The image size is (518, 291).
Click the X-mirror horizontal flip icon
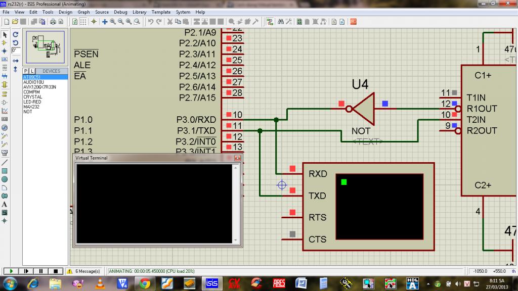(x=16, y=60)
